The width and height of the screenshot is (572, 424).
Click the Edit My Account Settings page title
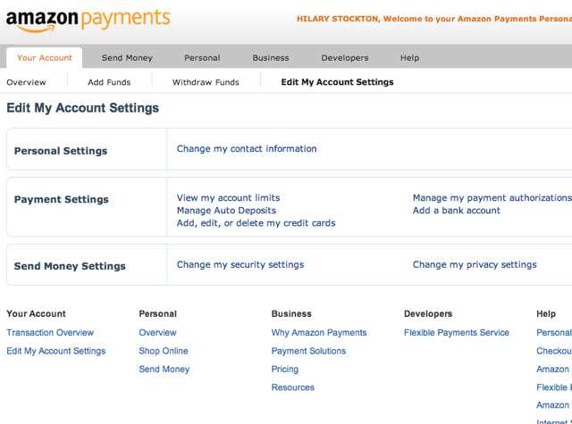click(x=83, y=108)
